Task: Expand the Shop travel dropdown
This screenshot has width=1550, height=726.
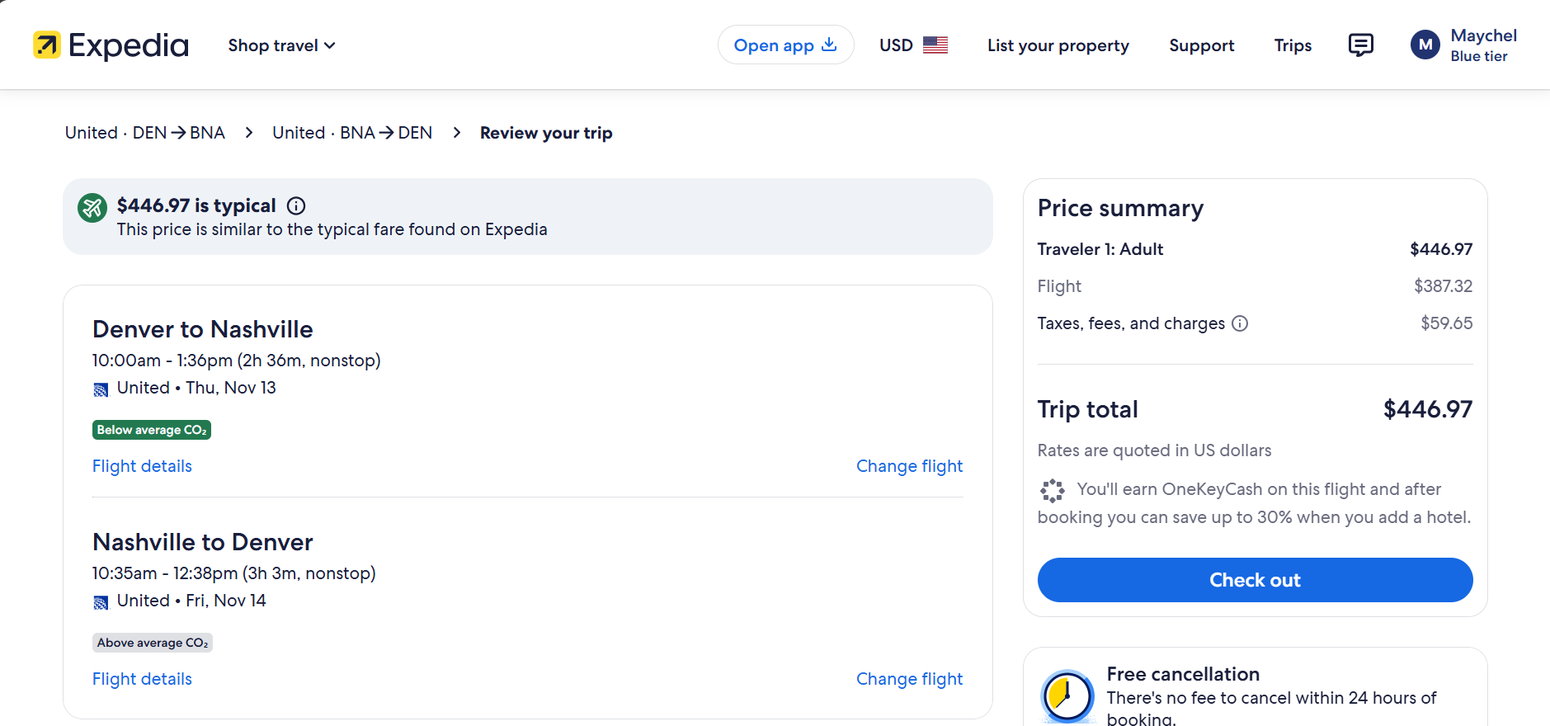Action: click(x=281, y=45)
